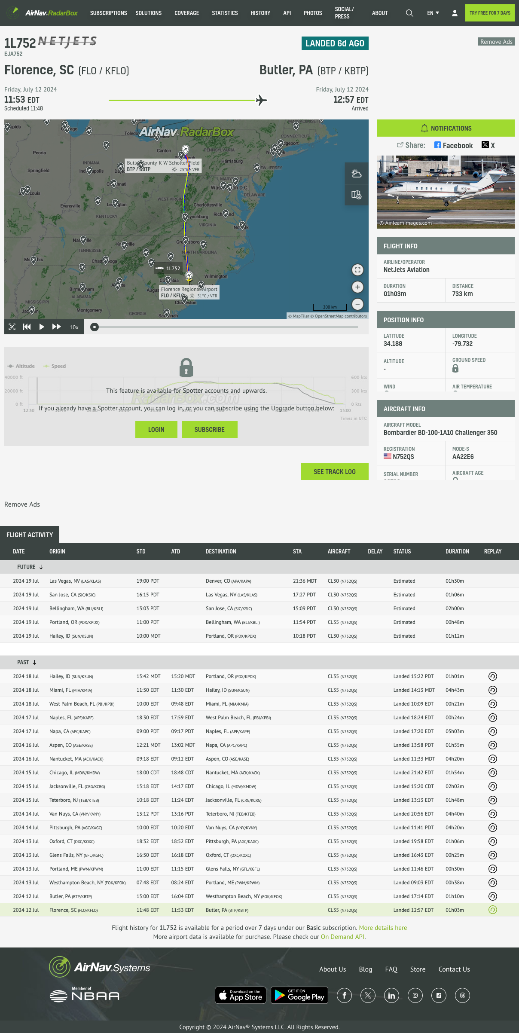The height and width of the screenshot is (1033, 519).
Task: Skip to start of flight replay
Action: pos(27,327)
